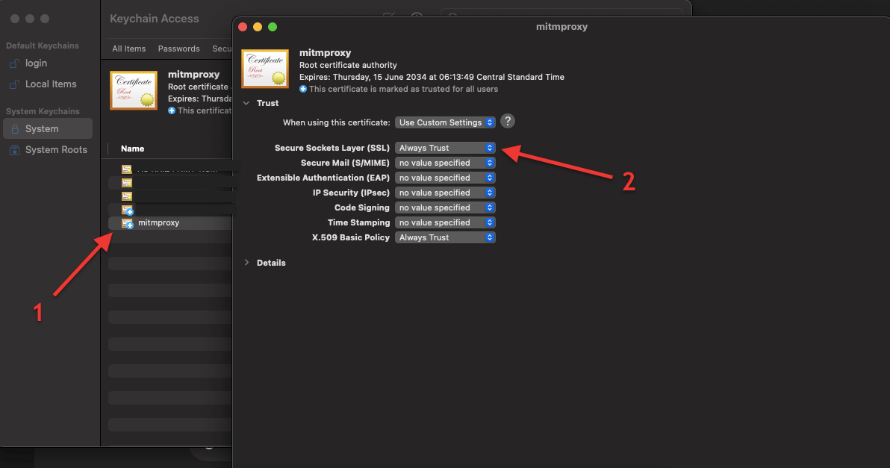Select the third certificate row icon
890x468 pixels.
[127, 196]
